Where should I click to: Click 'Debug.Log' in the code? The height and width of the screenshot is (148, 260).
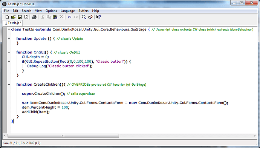(x=36, y=66)
